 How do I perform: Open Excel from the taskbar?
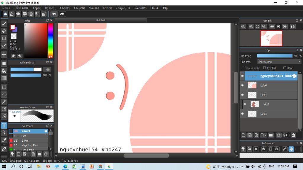pyautogui.click(x=74, y=166)
